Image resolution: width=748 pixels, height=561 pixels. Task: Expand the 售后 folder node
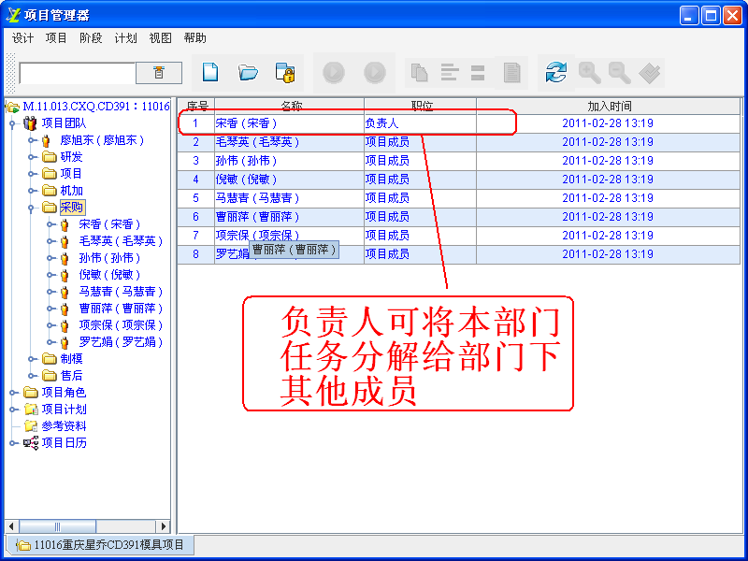[32, 376]
